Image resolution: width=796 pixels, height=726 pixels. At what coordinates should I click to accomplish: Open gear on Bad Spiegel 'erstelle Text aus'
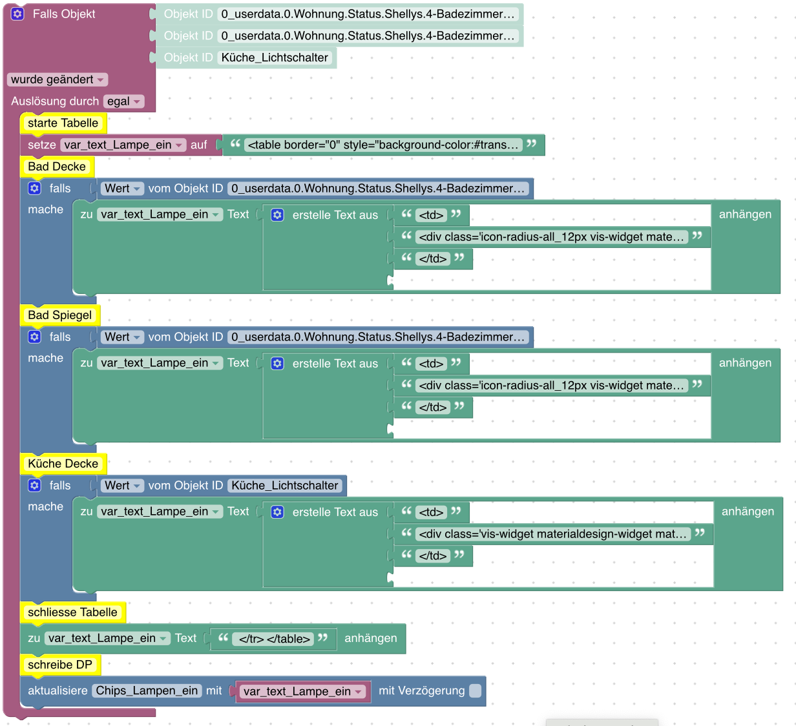[x=277, y=363]
